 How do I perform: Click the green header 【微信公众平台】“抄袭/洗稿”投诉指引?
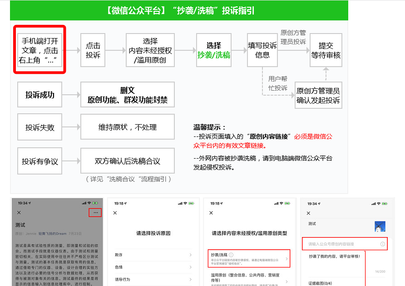pos(179,10)
